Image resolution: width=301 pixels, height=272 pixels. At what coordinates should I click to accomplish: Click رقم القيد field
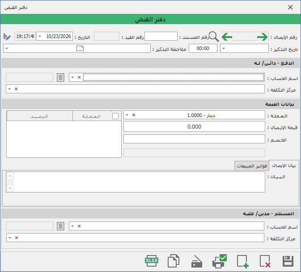[x=106, y=36]
